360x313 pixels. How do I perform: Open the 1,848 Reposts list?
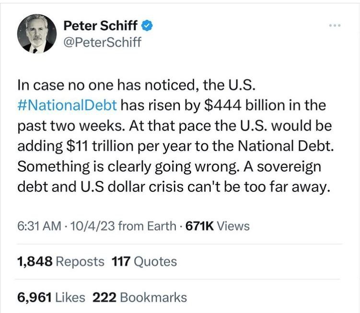[60, 261]
